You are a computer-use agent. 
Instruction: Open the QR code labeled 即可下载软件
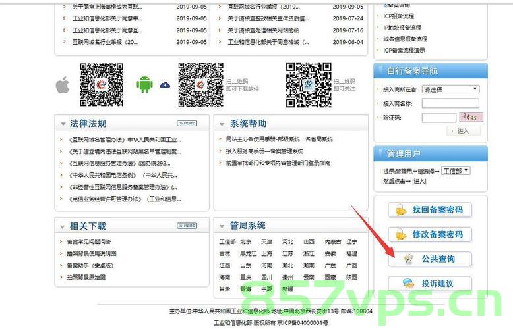201,85
